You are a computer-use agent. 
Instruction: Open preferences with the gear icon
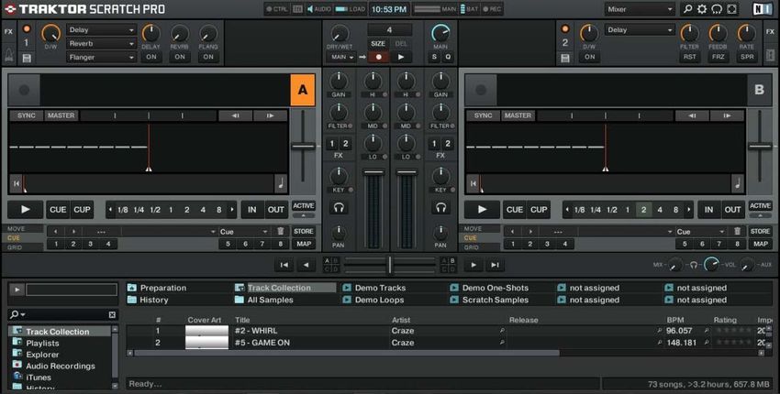point(702,9)
